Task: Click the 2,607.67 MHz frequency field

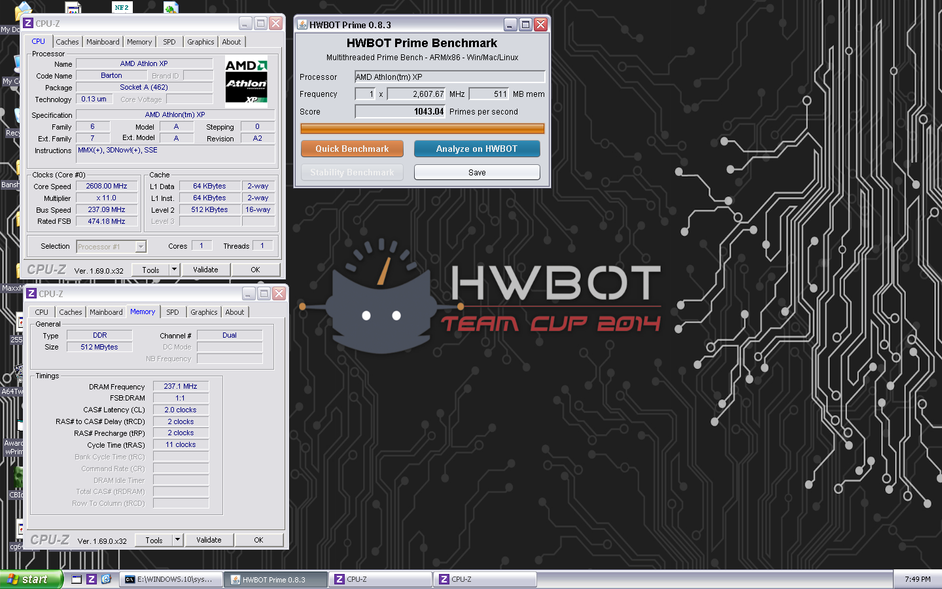Action: coord(417,94)
